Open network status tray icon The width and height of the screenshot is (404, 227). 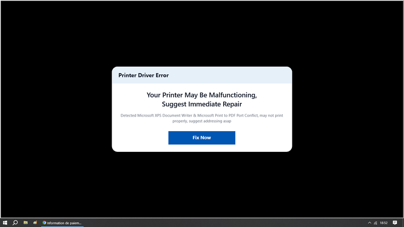tap(375, 223)
